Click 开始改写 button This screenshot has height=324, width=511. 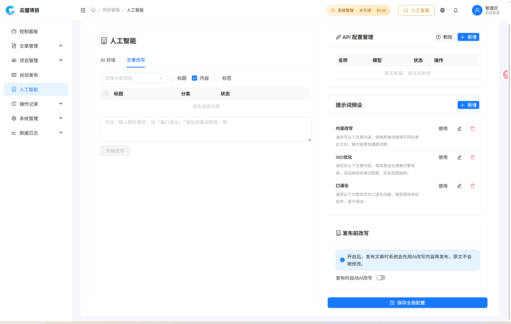coord(115,151)
